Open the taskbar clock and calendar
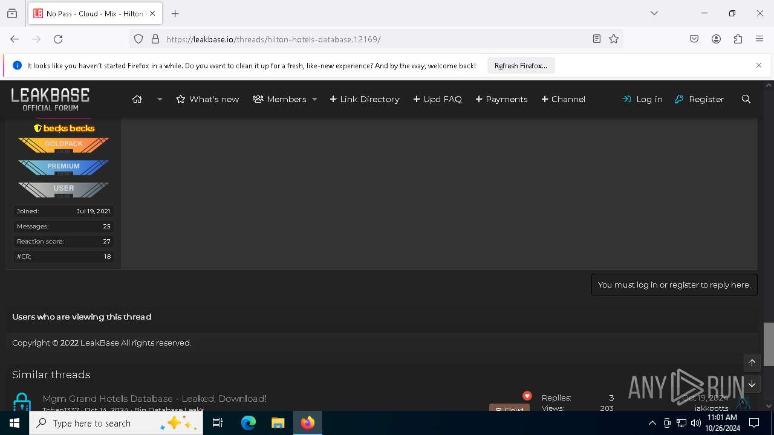The image size is (774, 435). (x=722, y=423)
